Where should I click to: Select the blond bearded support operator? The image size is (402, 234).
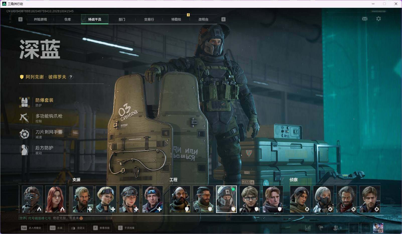83,199
